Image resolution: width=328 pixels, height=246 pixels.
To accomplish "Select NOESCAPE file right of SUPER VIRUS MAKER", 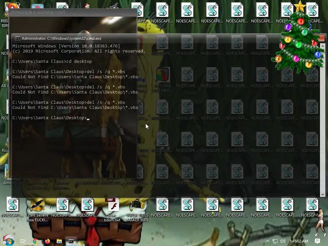I will (x=162, y=207).
